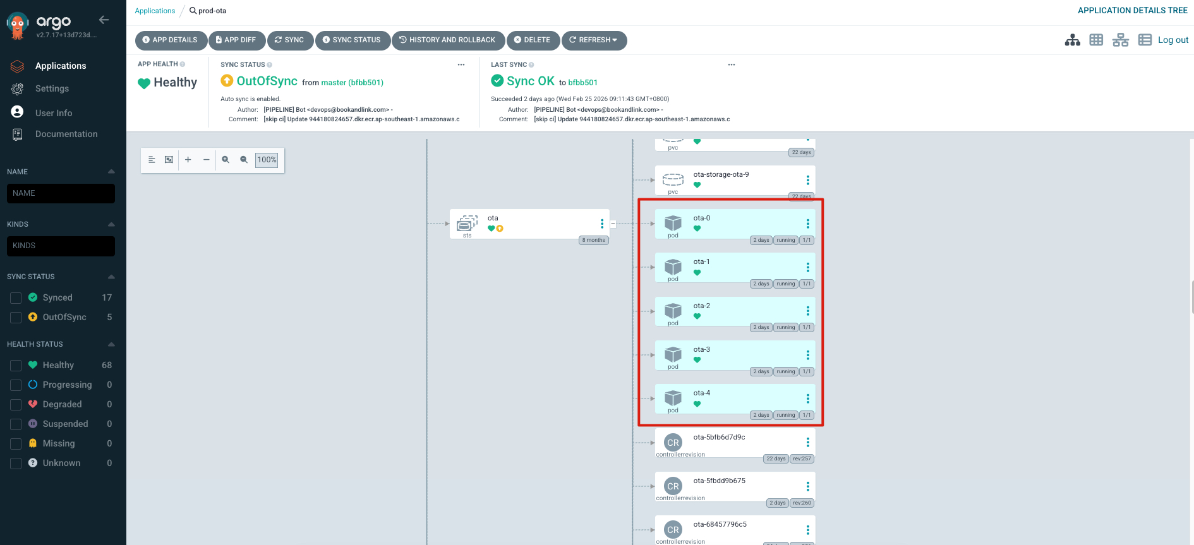
Task: Zoom in the resource tree
Action: [226, 160]
